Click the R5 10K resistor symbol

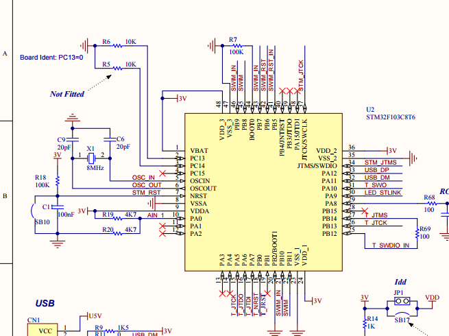tap(118, 68)
